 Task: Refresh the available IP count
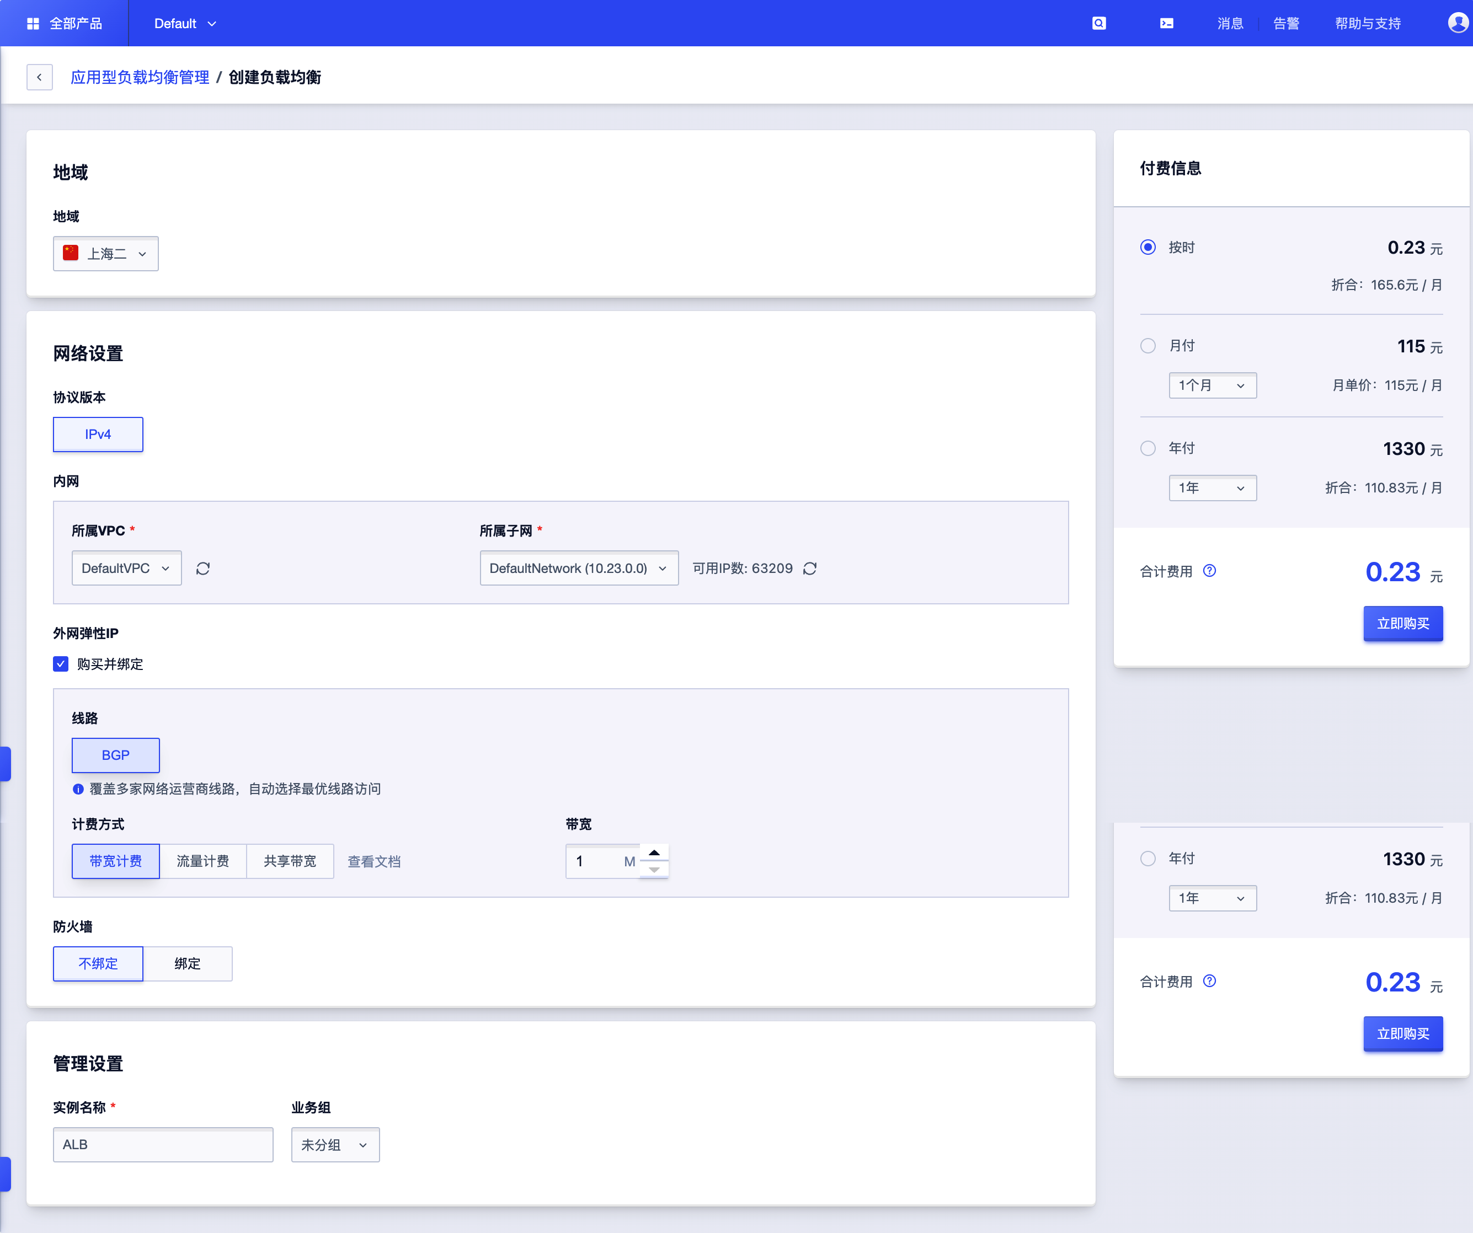(x=810, y=569)
